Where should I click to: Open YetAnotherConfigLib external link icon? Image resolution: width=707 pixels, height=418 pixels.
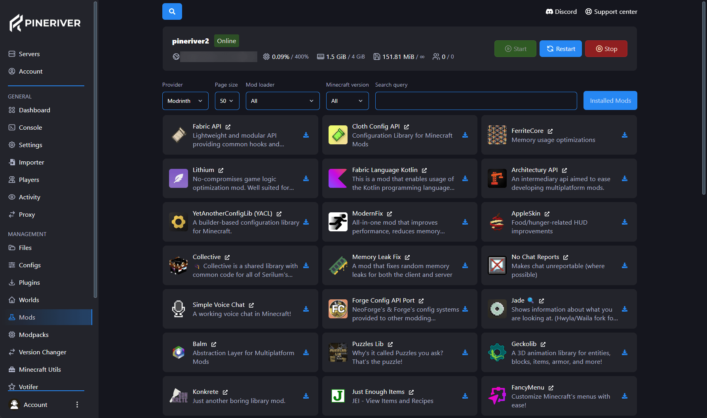coord(279,214)
